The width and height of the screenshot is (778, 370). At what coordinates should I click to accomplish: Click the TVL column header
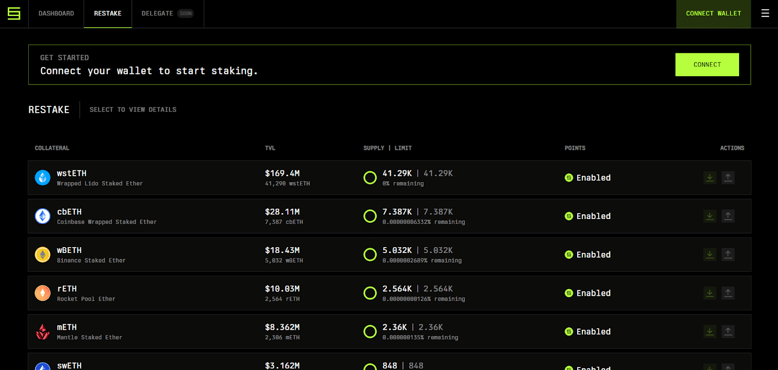(x=270, y=148)
